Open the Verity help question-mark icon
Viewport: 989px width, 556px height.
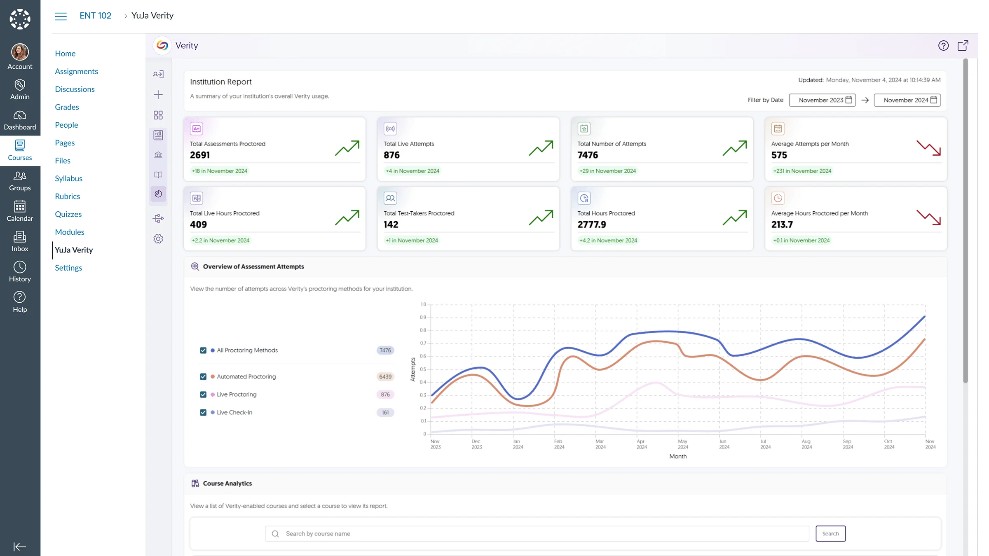pos(943,45)
